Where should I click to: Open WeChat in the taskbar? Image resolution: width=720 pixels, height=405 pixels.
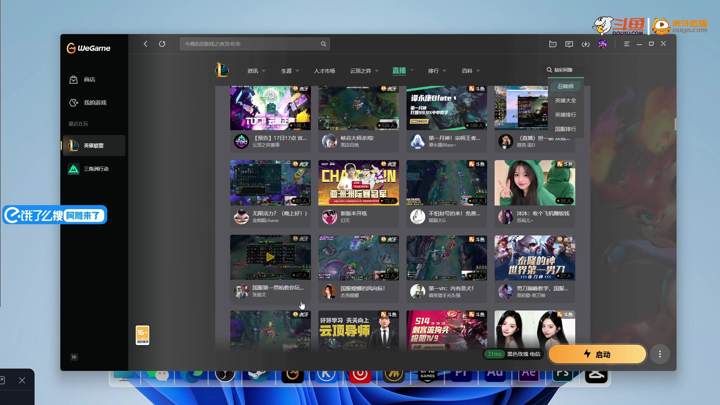(157, 375)
